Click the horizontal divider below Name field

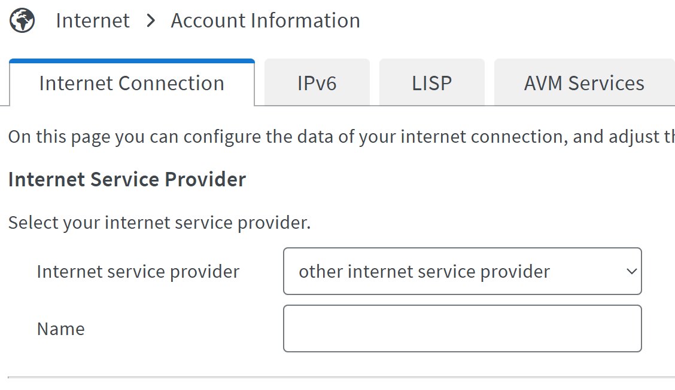[341, 377]
